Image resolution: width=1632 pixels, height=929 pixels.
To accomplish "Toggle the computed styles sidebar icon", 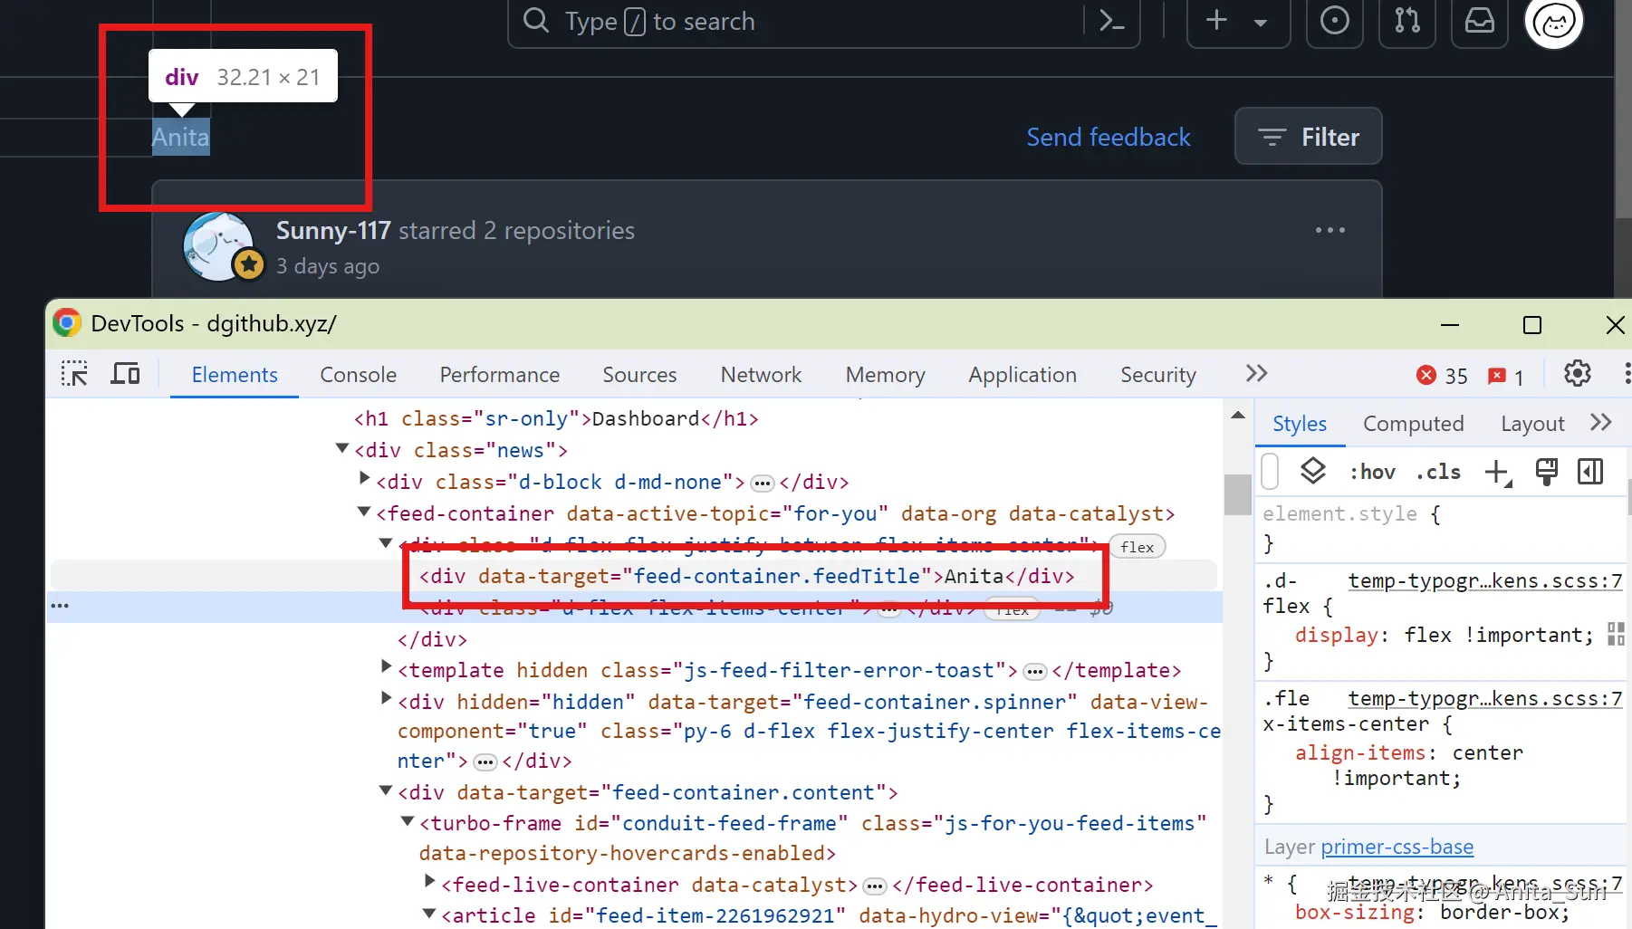I will tap(1589, 471).
